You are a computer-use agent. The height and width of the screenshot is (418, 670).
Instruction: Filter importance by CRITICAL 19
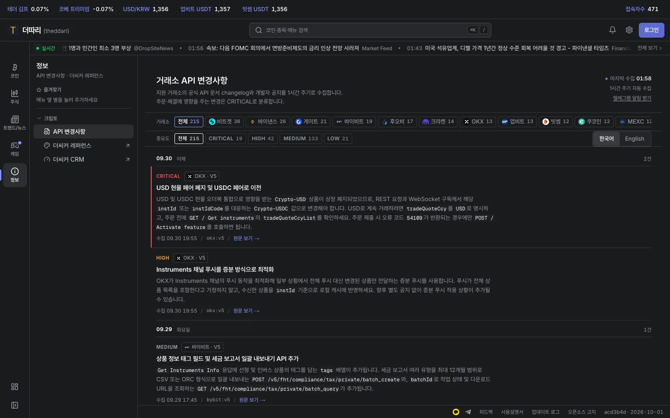(226, 138)
